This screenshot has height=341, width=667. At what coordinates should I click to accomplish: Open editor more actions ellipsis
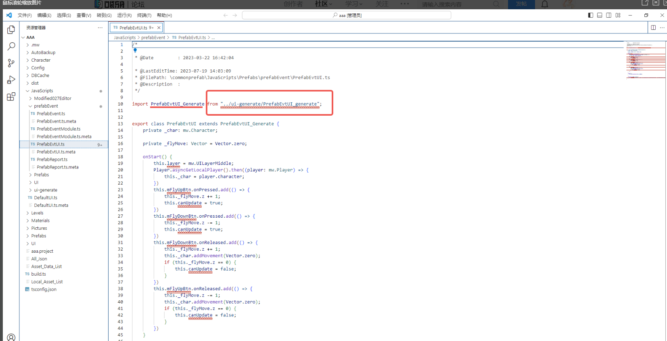click(x=662, y=27)
